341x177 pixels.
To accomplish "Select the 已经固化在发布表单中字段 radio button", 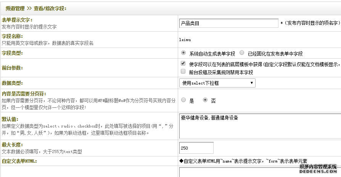I will (242, 53).
